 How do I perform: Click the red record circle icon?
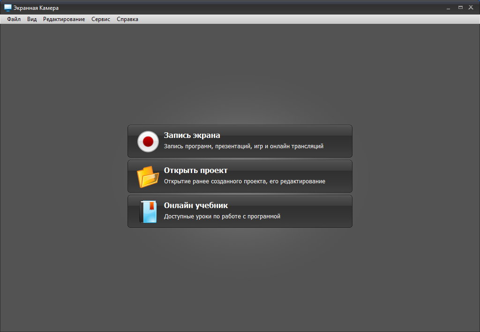[x=148, y=141]
